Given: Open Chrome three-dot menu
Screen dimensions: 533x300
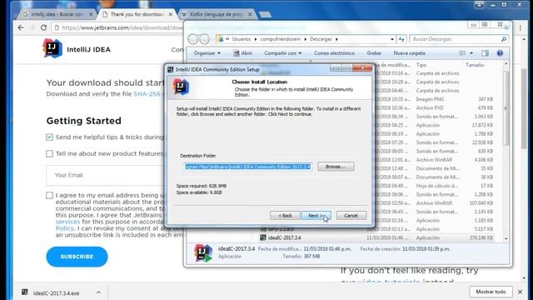Looking at the screenshot, I should pyautogui.click(x=520, y=27).
